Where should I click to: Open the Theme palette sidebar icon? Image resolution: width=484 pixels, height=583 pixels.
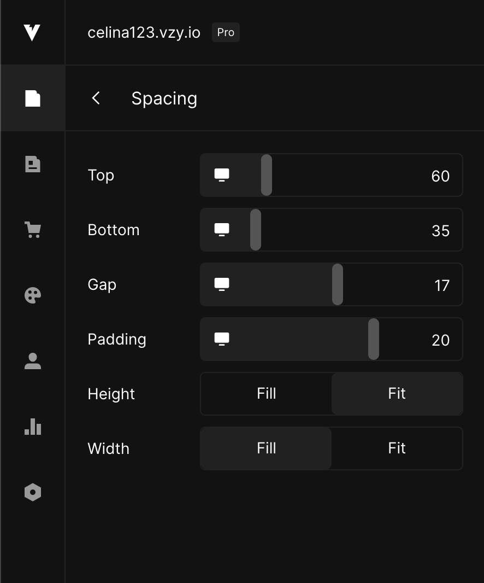33,295
